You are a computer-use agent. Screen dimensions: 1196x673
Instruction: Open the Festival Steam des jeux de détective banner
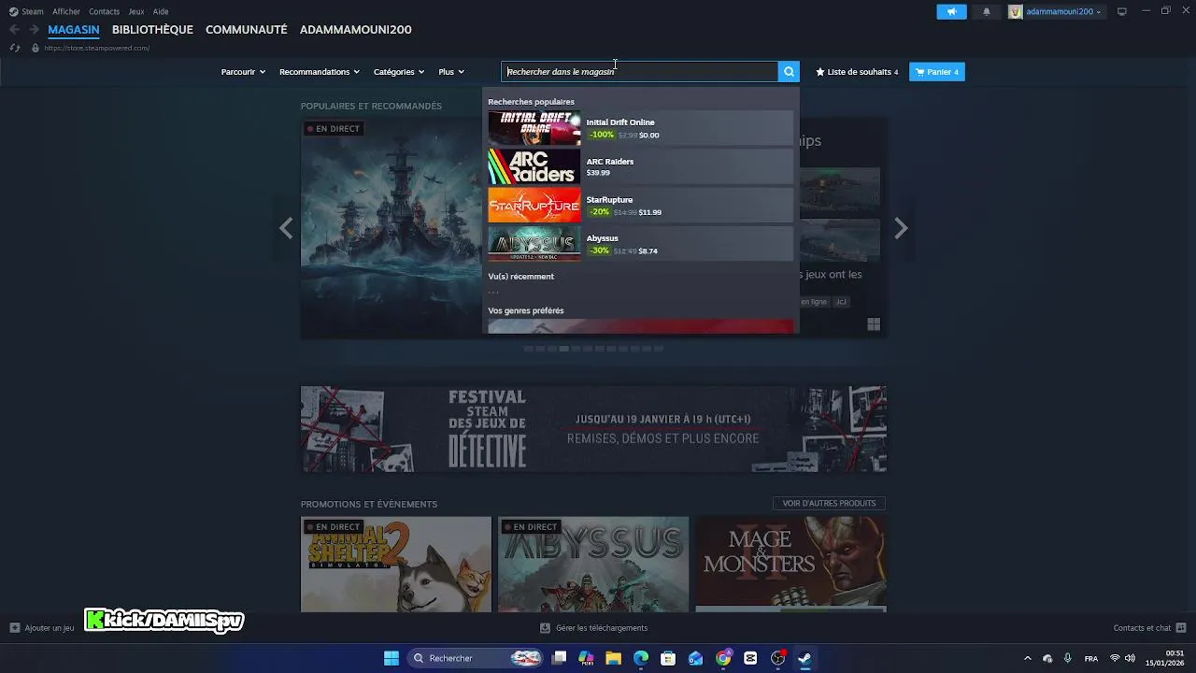pyautogui.click(x=593, y=429)
